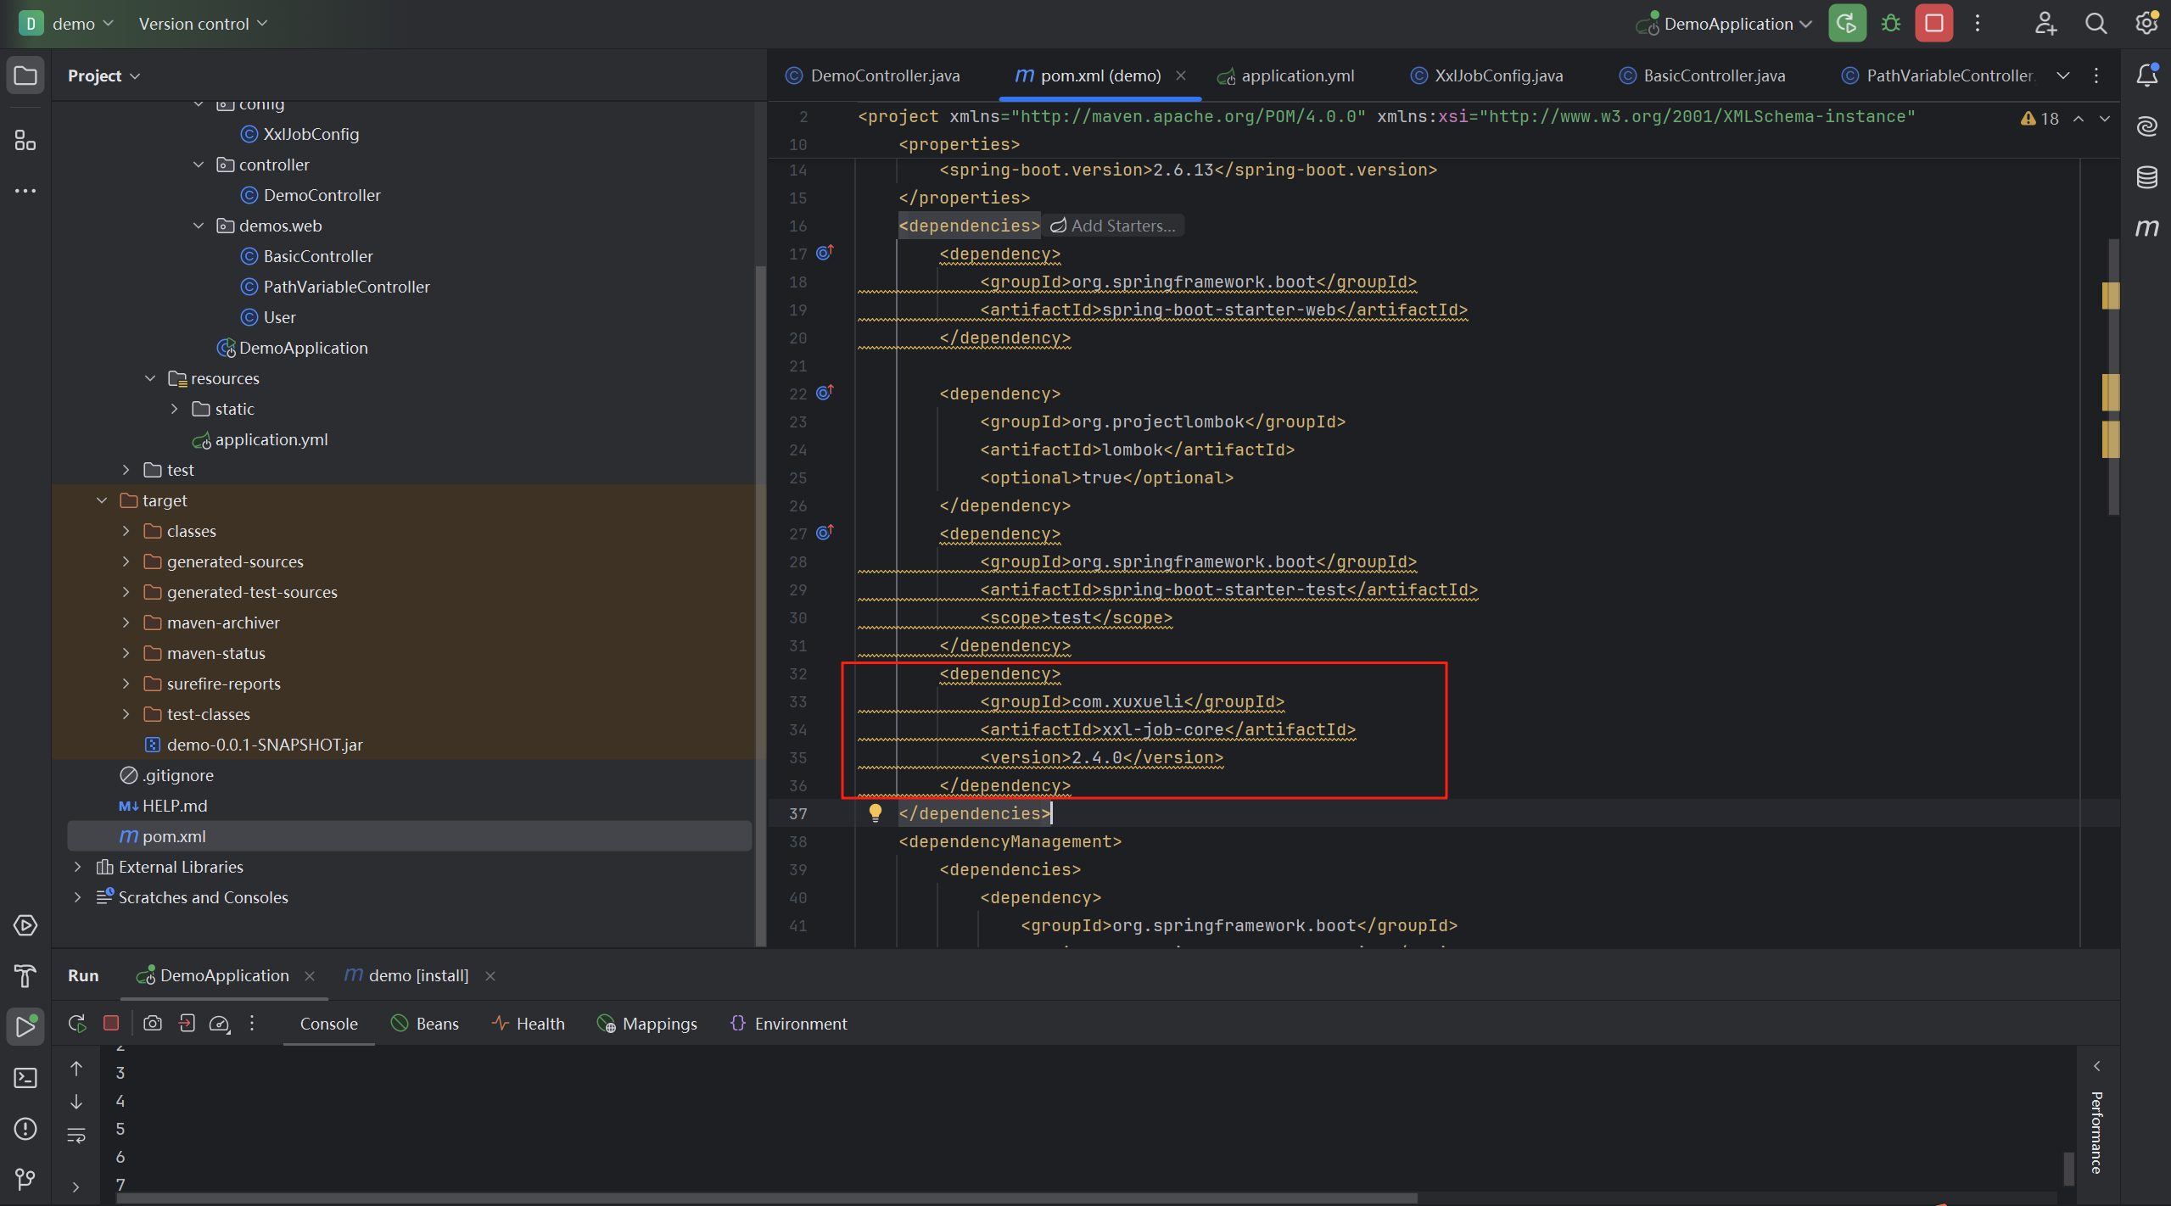
Task: Click Add Starters... inlay link
Action: pyautogui.click(x=1114, y=226)
